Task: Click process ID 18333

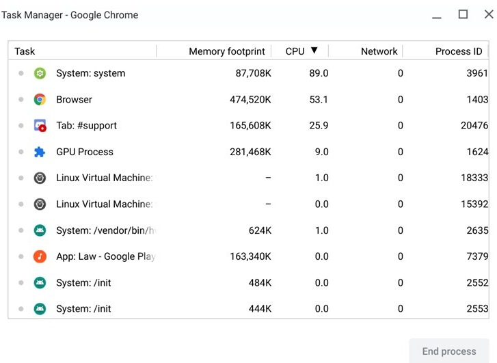Action: point(474,178)
